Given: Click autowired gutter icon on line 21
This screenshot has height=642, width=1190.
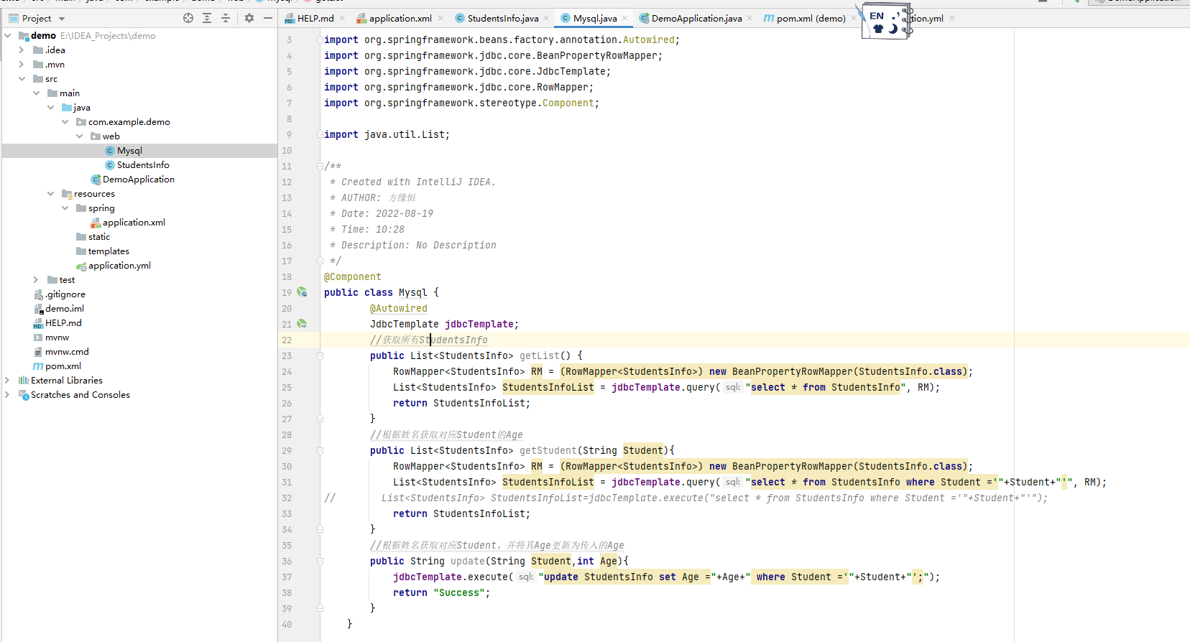Looking at the screenshot, I should click(x=302, y=324).
